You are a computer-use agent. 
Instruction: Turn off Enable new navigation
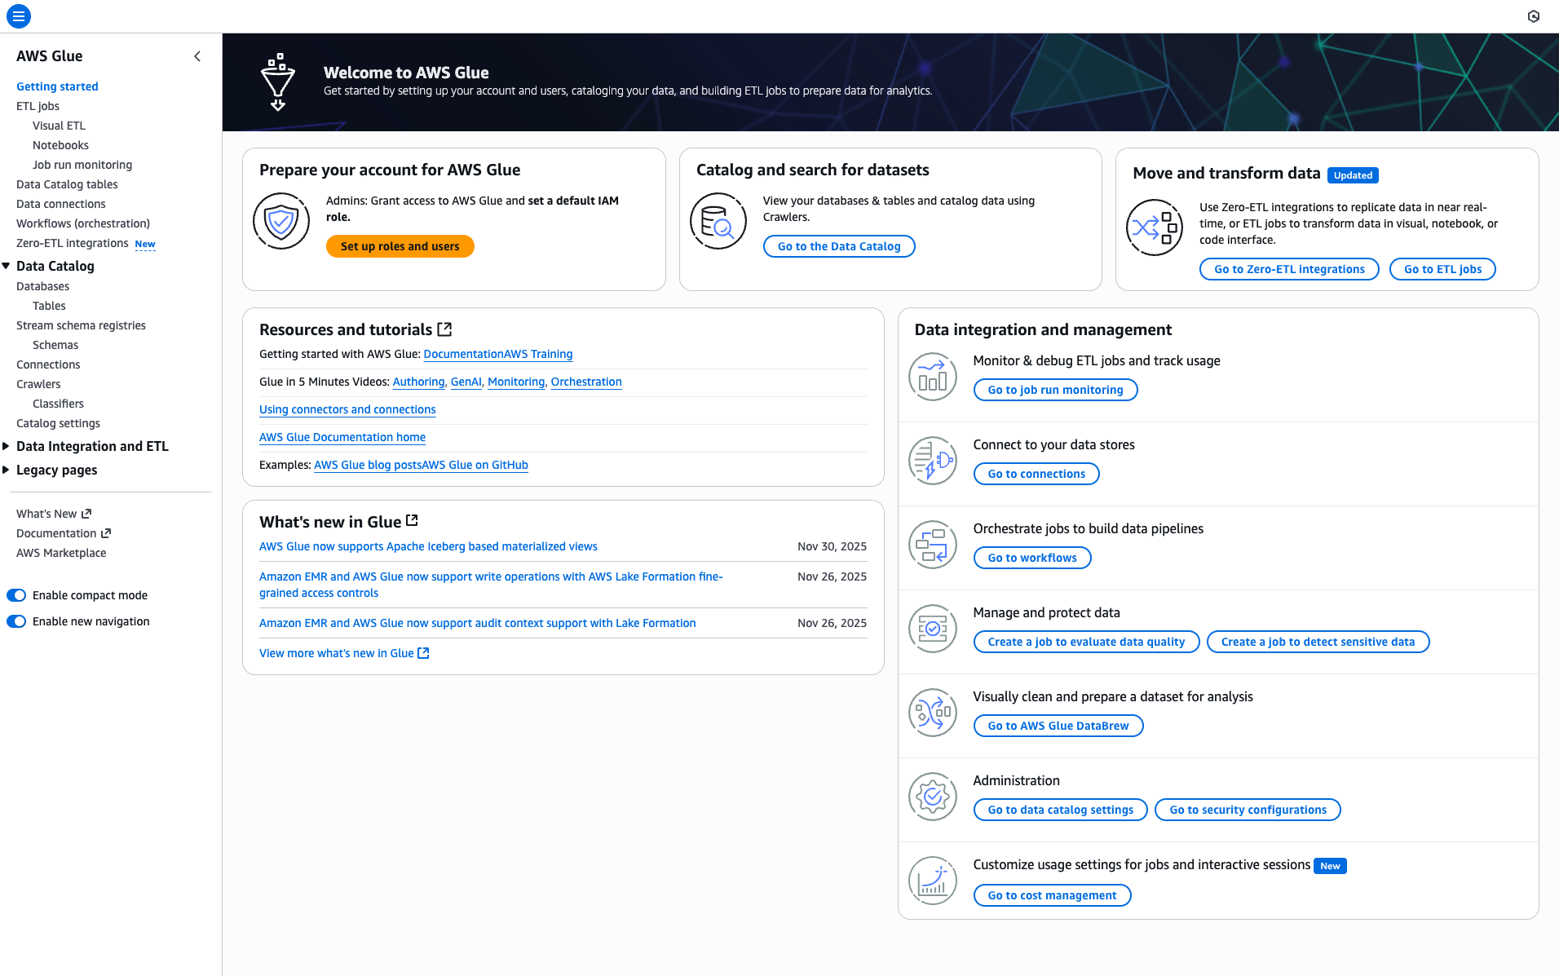tap(16, 620)
